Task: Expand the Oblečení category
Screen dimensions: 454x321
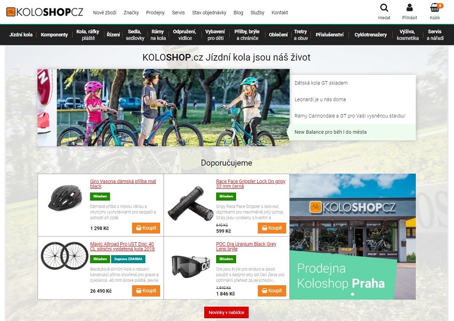Action: coord(278,35)
